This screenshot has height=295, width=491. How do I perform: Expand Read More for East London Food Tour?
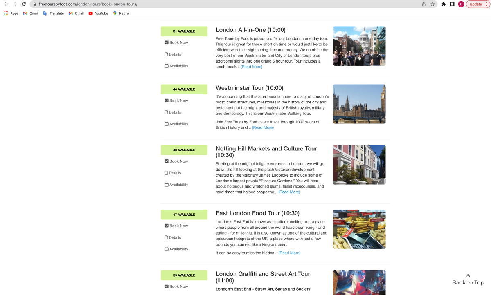tap(289, 253)
